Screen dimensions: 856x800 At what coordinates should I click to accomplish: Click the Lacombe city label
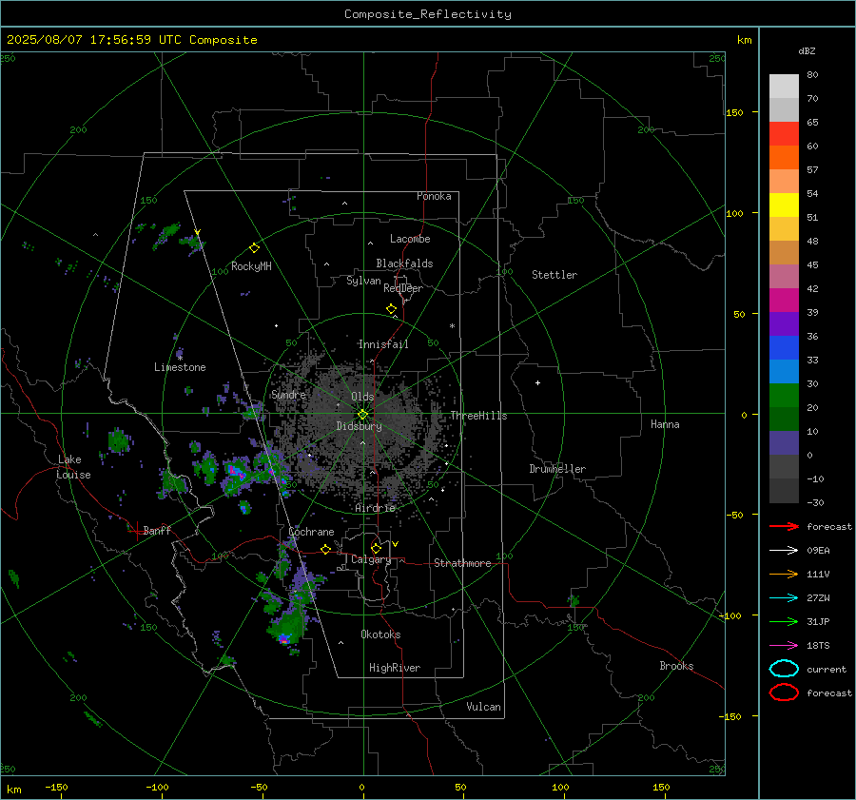pos(410,239)
